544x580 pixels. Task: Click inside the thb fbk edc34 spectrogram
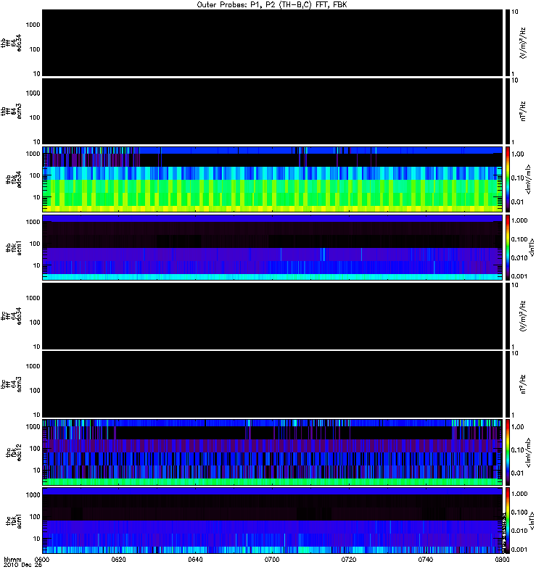pos(272,179)
